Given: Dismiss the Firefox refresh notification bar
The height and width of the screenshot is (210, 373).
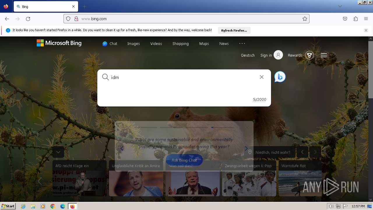Looking at the screenshot, I should (x=366, y=30).
